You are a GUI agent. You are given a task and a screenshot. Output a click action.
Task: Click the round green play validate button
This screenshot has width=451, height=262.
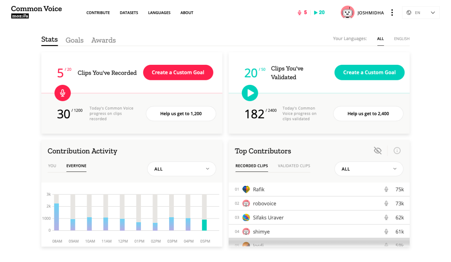tap(250, 93)
